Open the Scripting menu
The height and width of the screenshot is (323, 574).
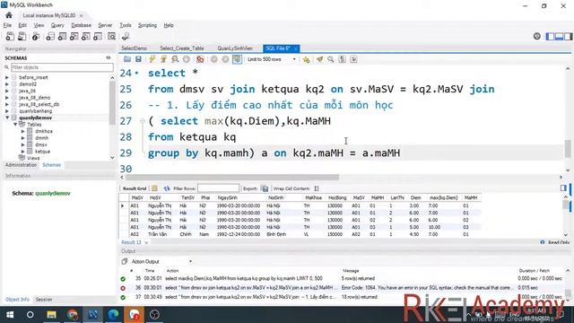(x=147, y=25)
